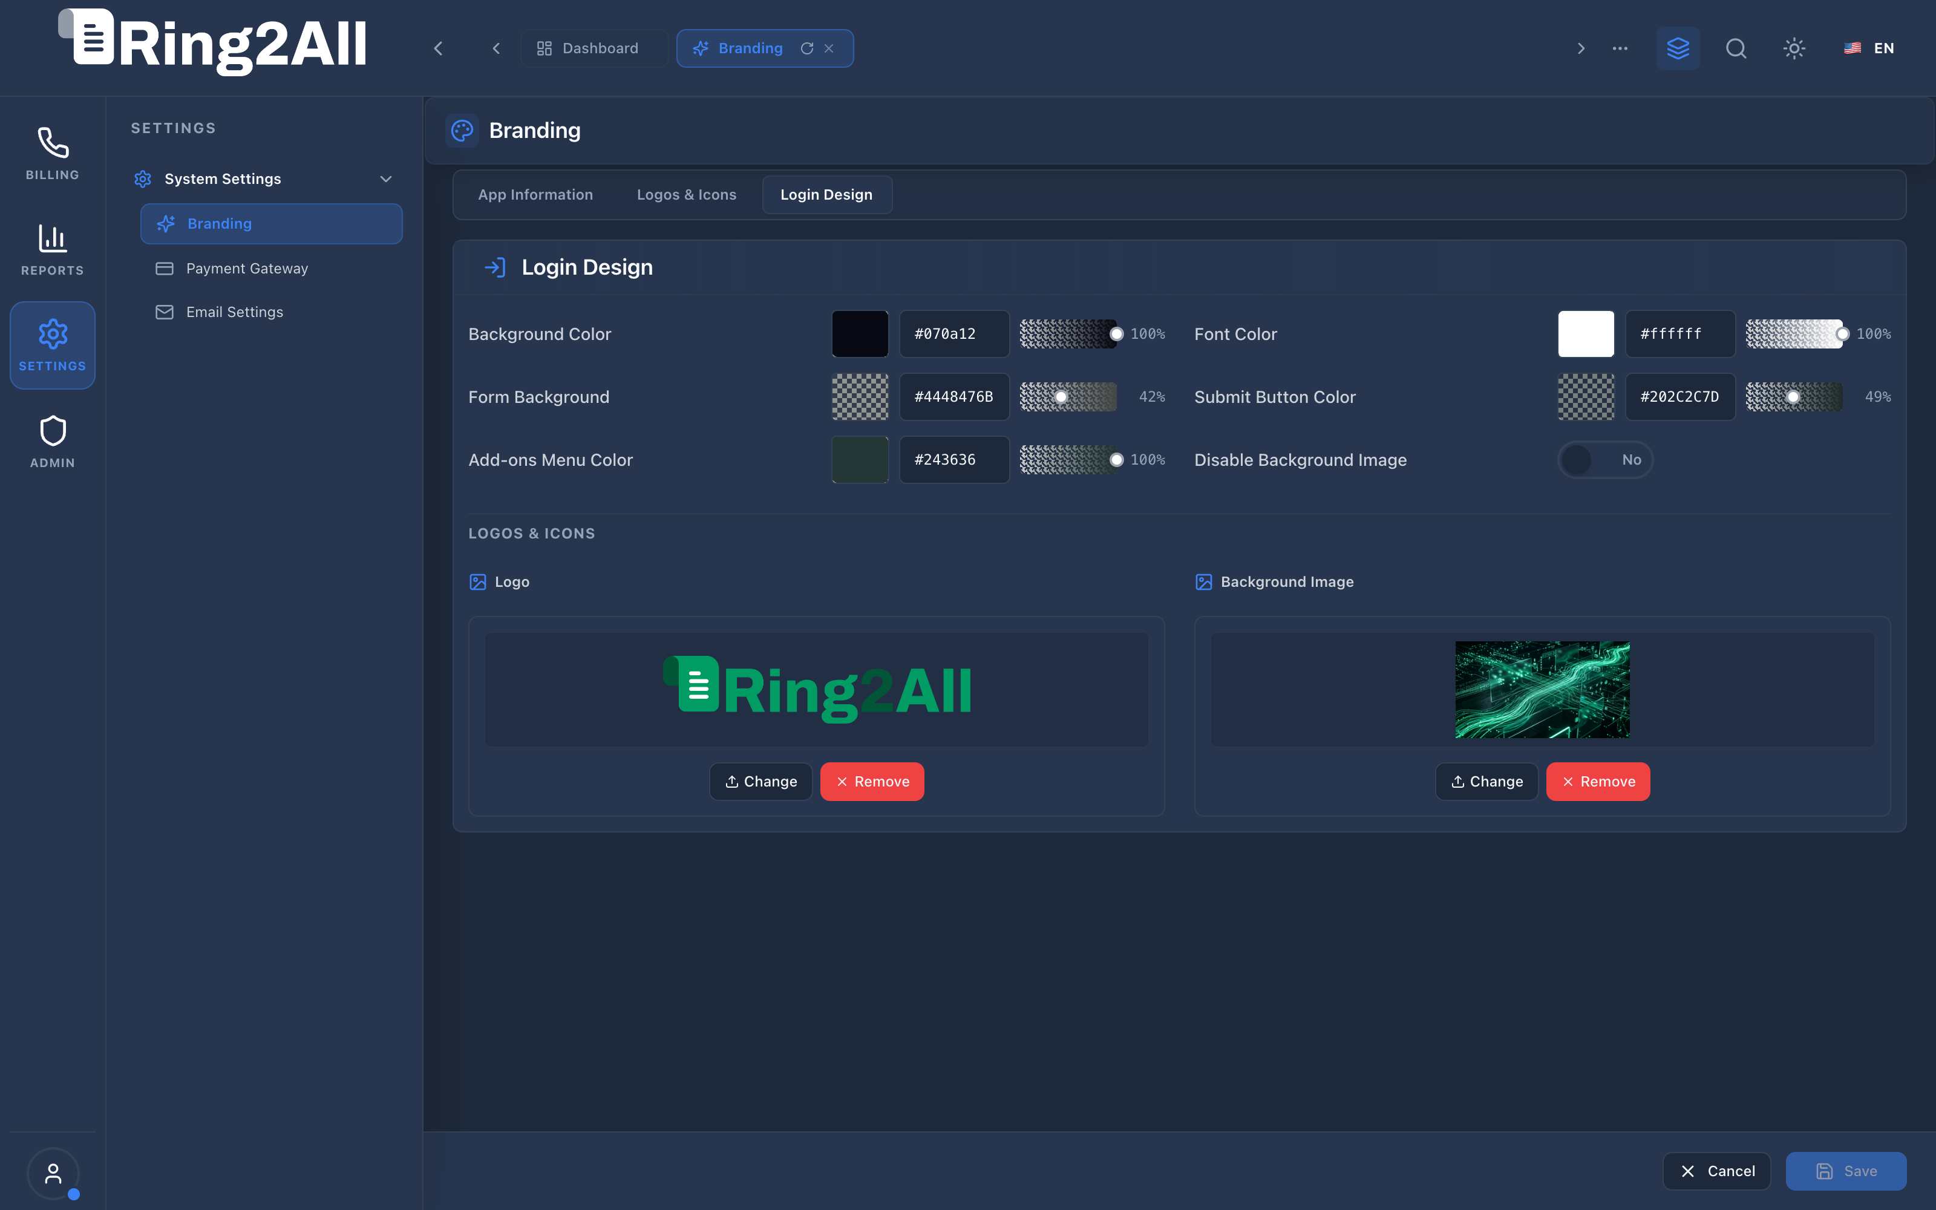Select Branding in the settings menu
1936x1210 pixels.
271,223
